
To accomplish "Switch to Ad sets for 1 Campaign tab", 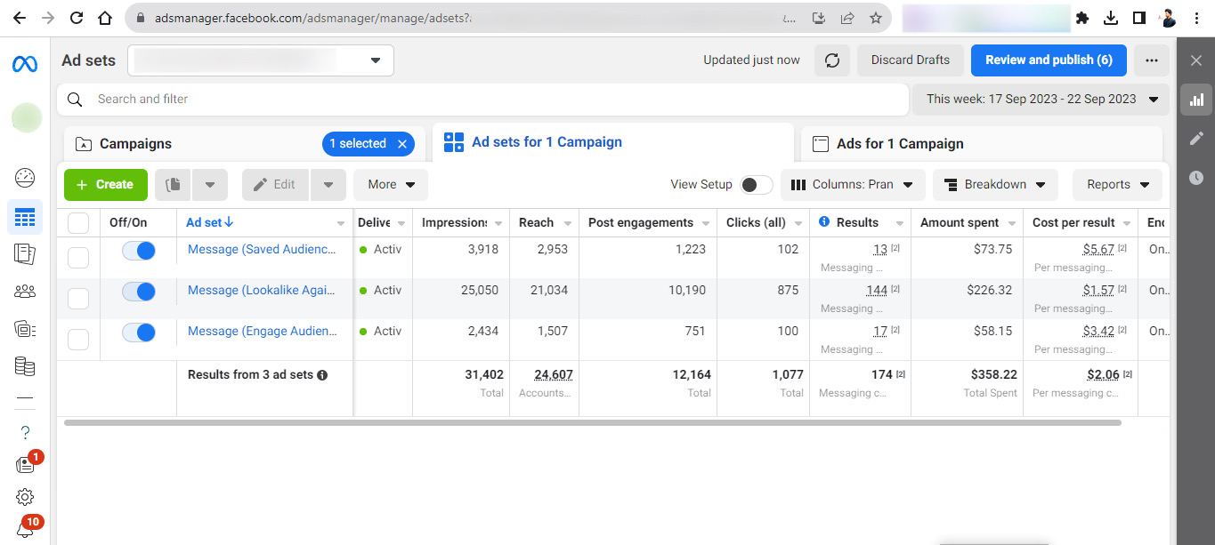I will (612, 142).
